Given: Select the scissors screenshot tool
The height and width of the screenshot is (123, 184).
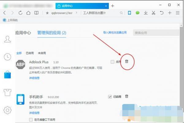Looking at the screenshot, I should pyautogui.click(x=154, y=13).
